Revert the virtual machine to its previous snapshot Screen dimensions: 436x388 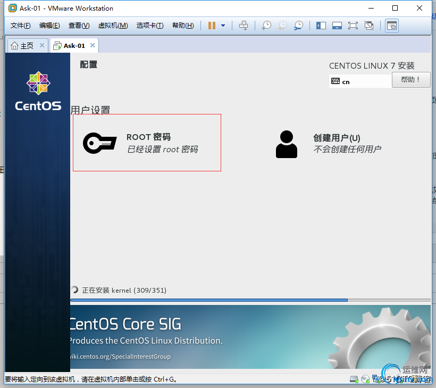tap(282, 26)
